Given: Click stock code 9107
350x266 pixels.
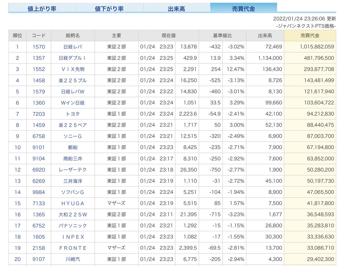Looking at the screenshot, I should pos(39,259).
